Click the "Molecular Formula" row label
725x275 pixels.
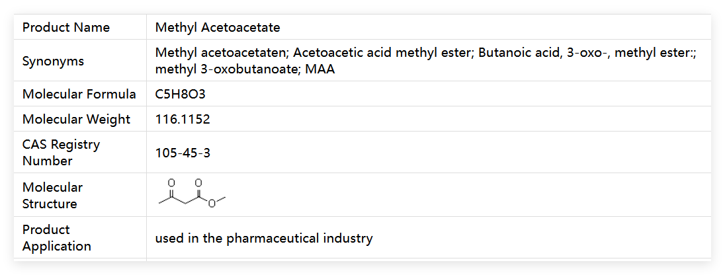[x=79, y=95]
